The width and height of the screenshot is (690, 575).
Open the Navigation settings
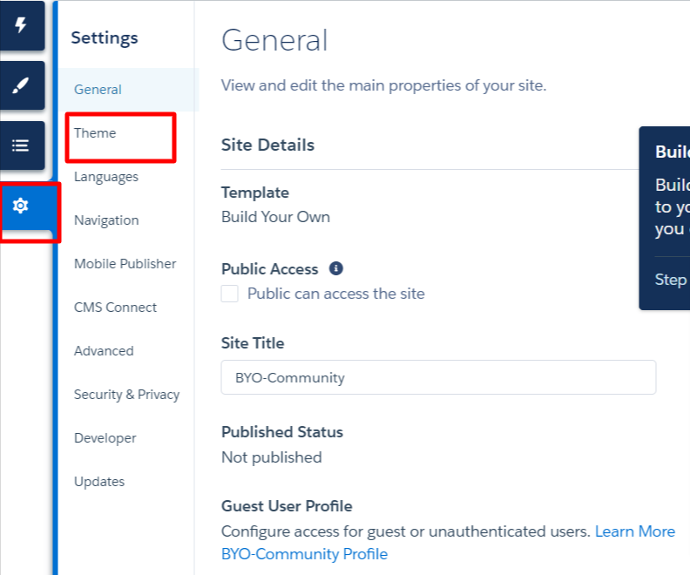[x=106, y=220]
